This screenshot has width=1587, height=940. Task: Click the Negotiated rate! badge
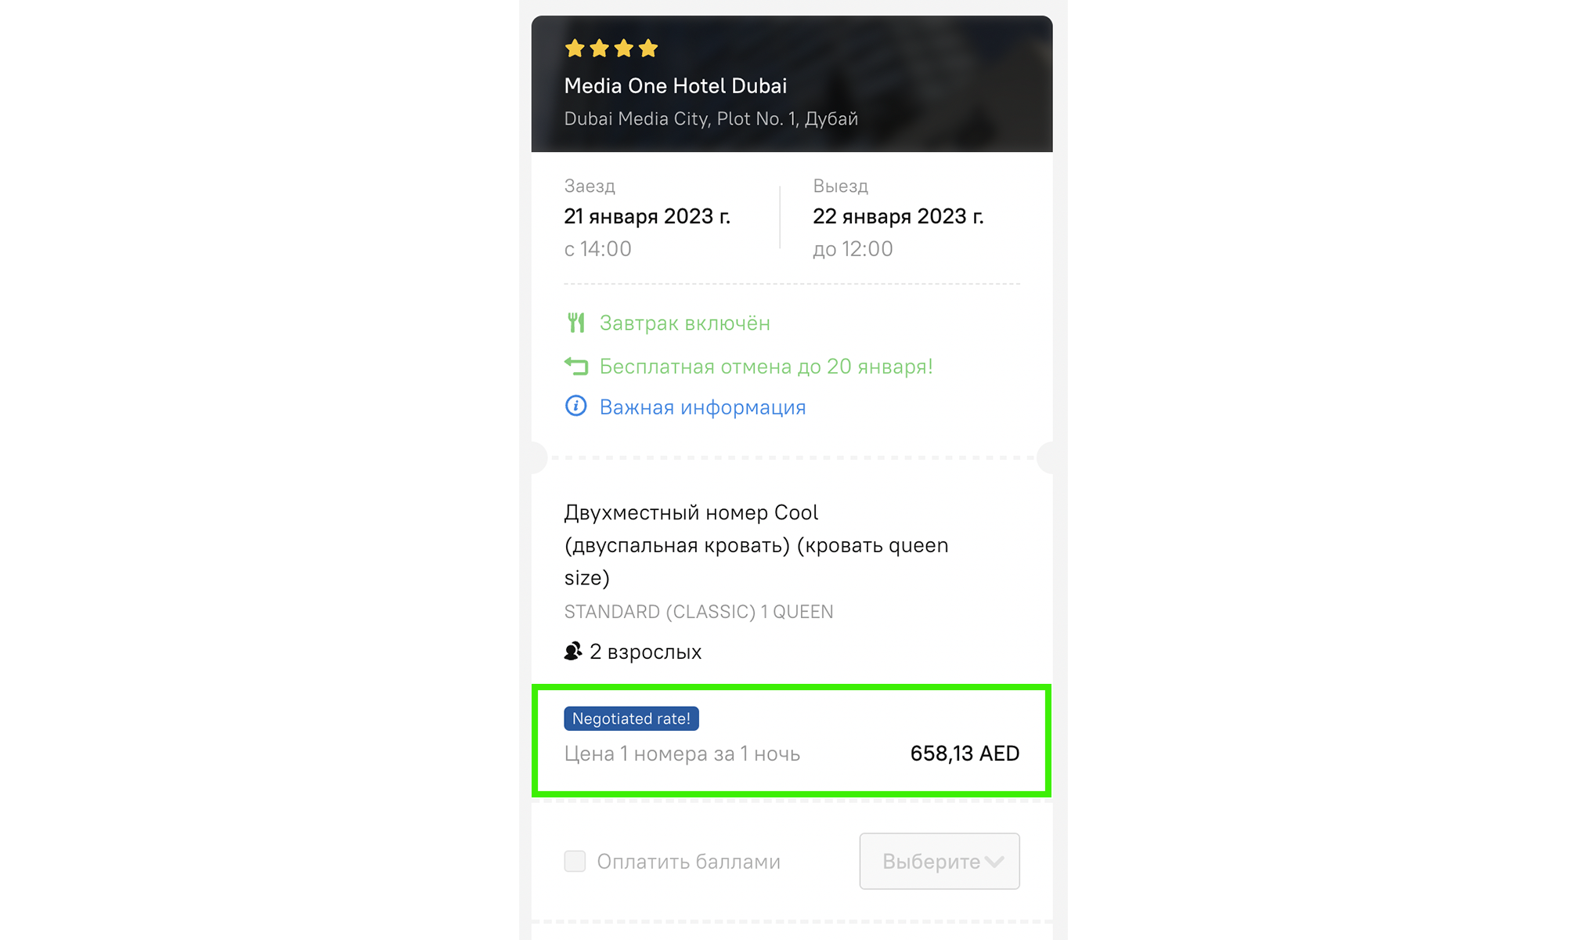[631, 718]
